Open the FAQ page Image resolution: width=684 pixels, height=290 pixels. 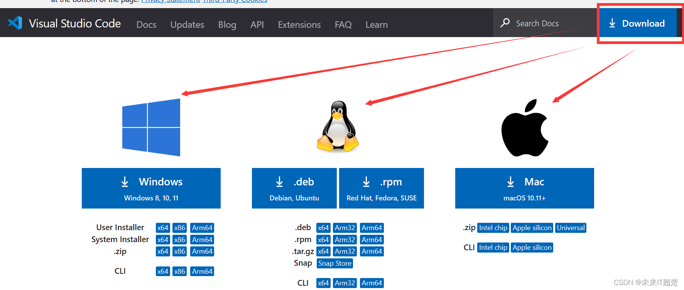pos(343,25)
